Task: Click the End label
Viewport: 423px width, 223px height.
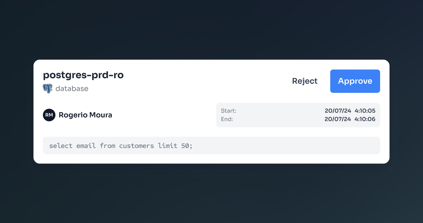Action: point(227,119)
